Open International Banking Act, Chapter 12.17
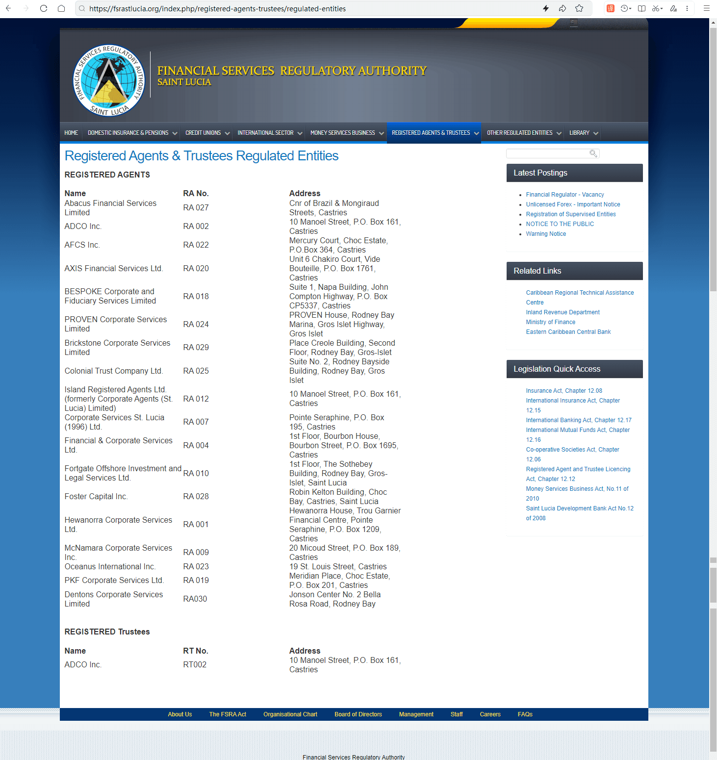 point(579,420)
